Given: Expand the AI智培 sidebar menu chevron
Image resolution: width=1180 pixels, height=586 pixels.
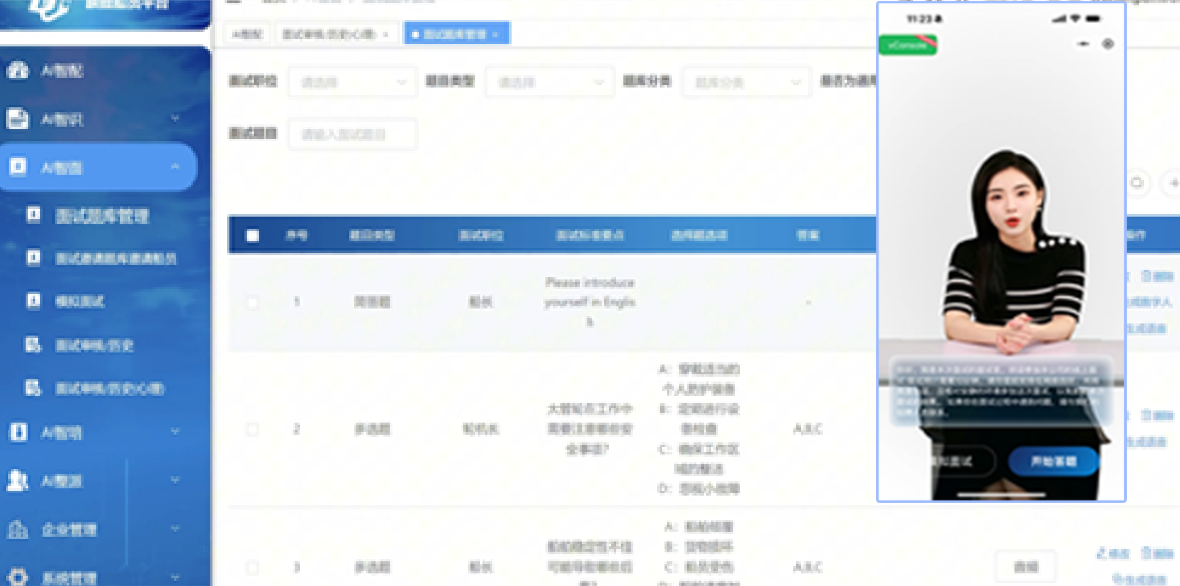Looking at the screenshot, I should [x=175, y=431].
